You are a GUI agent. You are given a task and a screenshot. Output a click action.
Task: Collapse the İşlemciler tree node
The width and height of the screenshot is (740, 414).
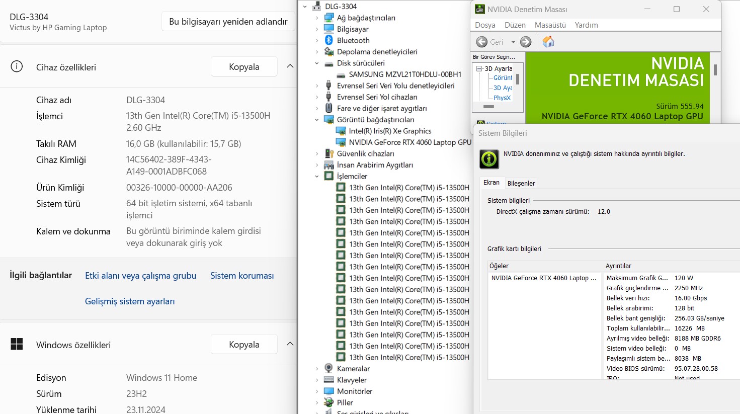point(317,177)
